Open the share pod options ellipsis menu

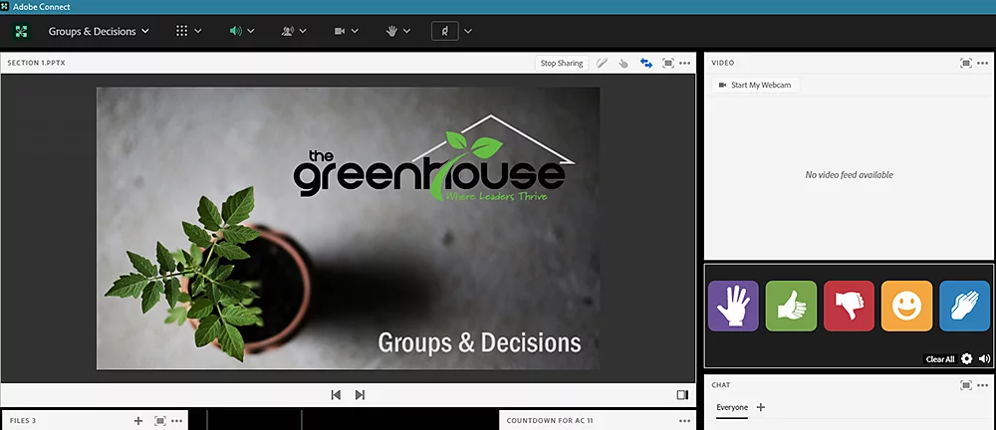pos(685,63)
